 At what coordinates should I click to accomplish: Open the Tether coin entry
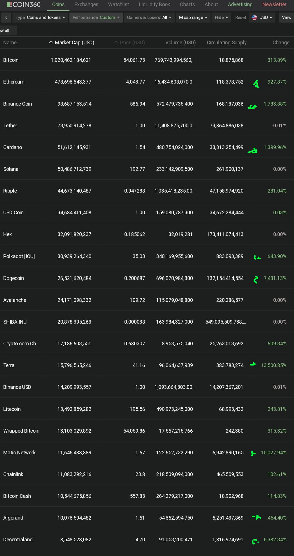coord(10,126)
